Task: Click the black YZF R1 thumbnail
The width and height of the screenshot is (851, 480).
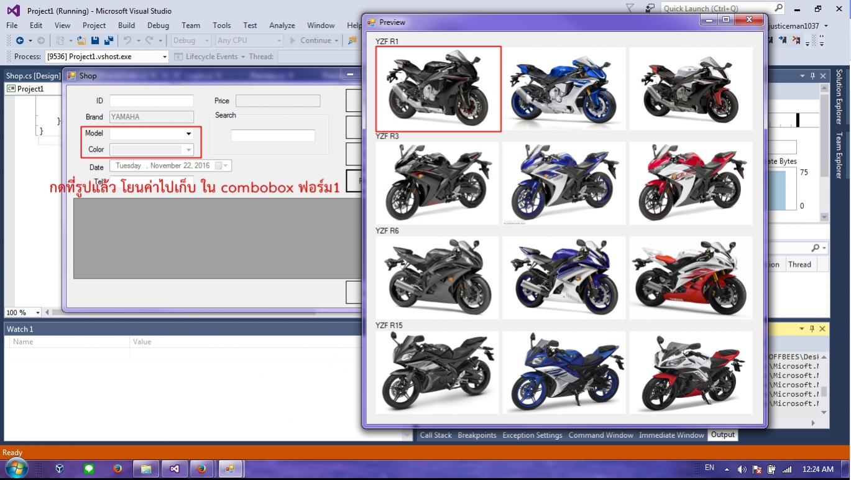Action: (x=438, y=88)
